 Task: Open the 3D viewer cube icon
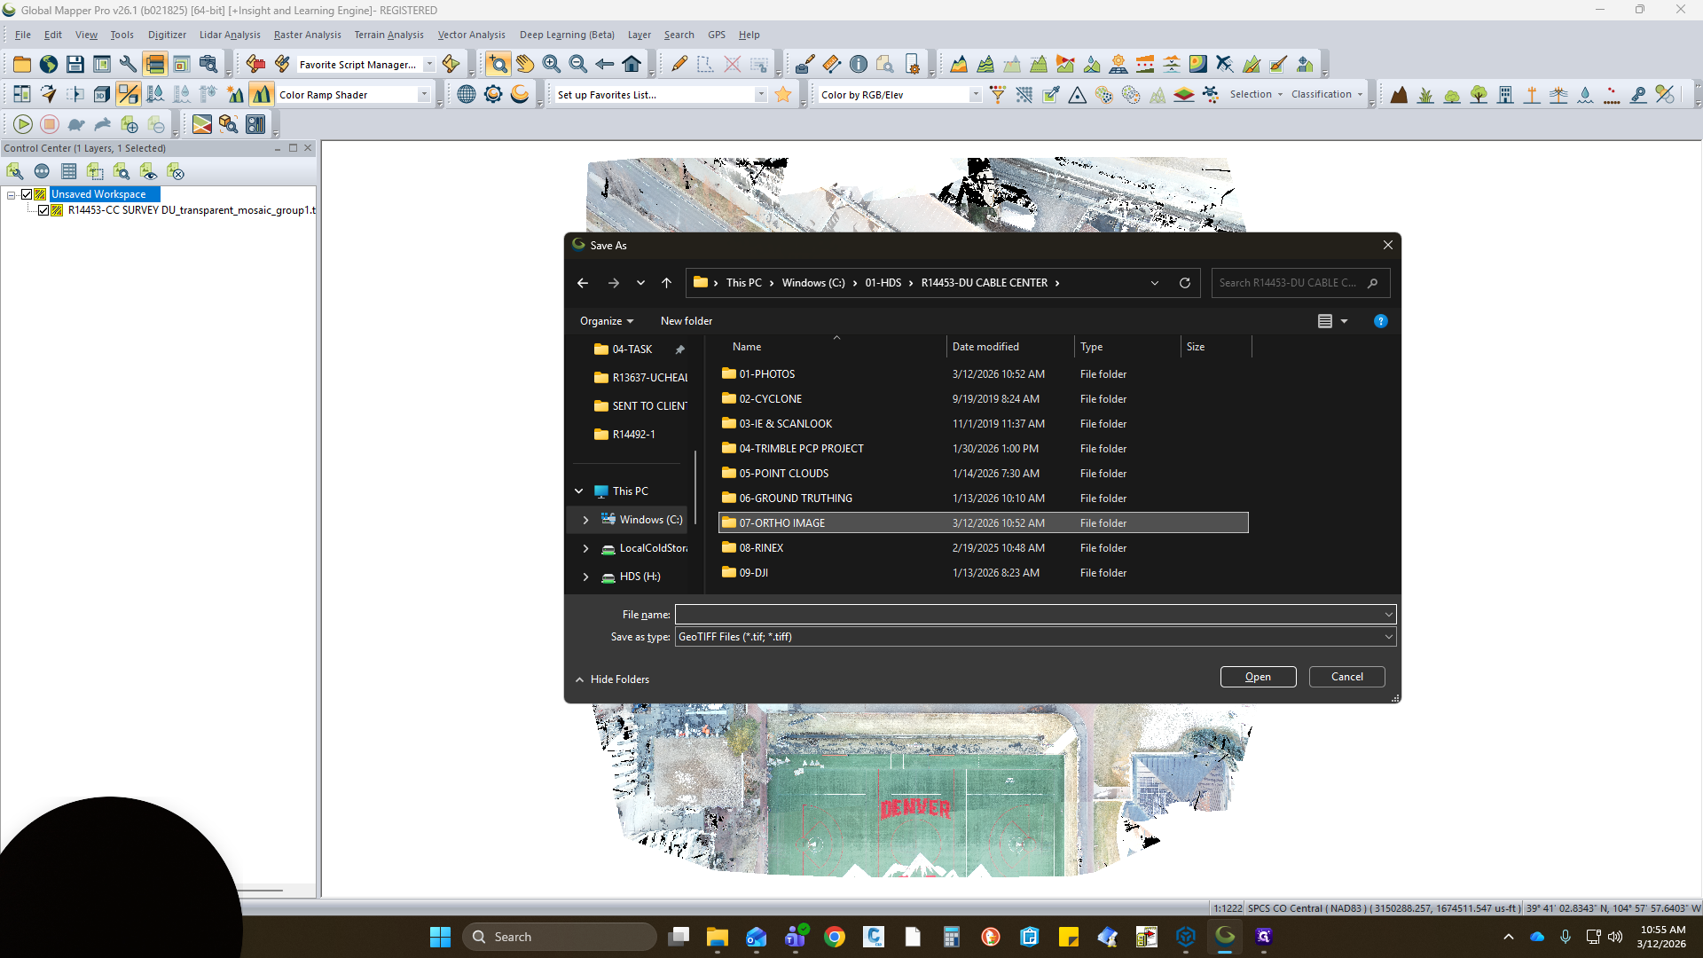pyautogui.click(x=102, y=94)
